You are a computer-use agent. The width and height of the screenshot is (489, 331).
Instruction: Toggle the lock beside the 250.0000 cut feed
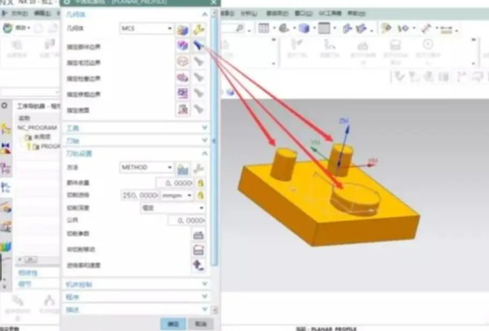[200, 195]
